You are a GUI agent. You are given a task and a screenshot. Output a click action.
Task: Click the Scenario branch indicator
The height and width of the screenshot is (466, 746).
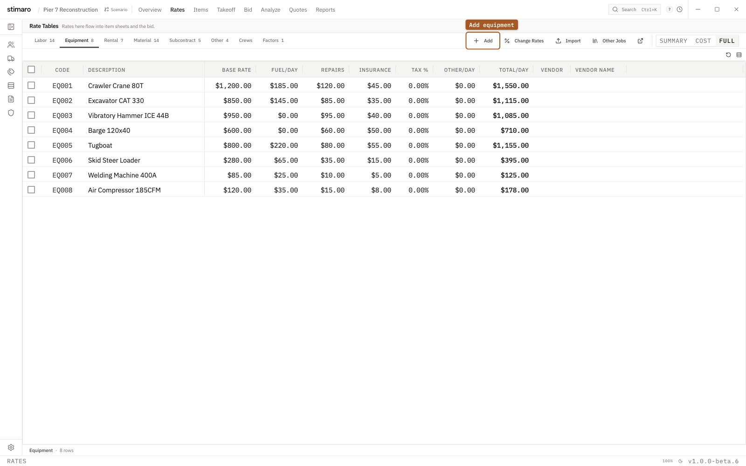pos(116,10)
